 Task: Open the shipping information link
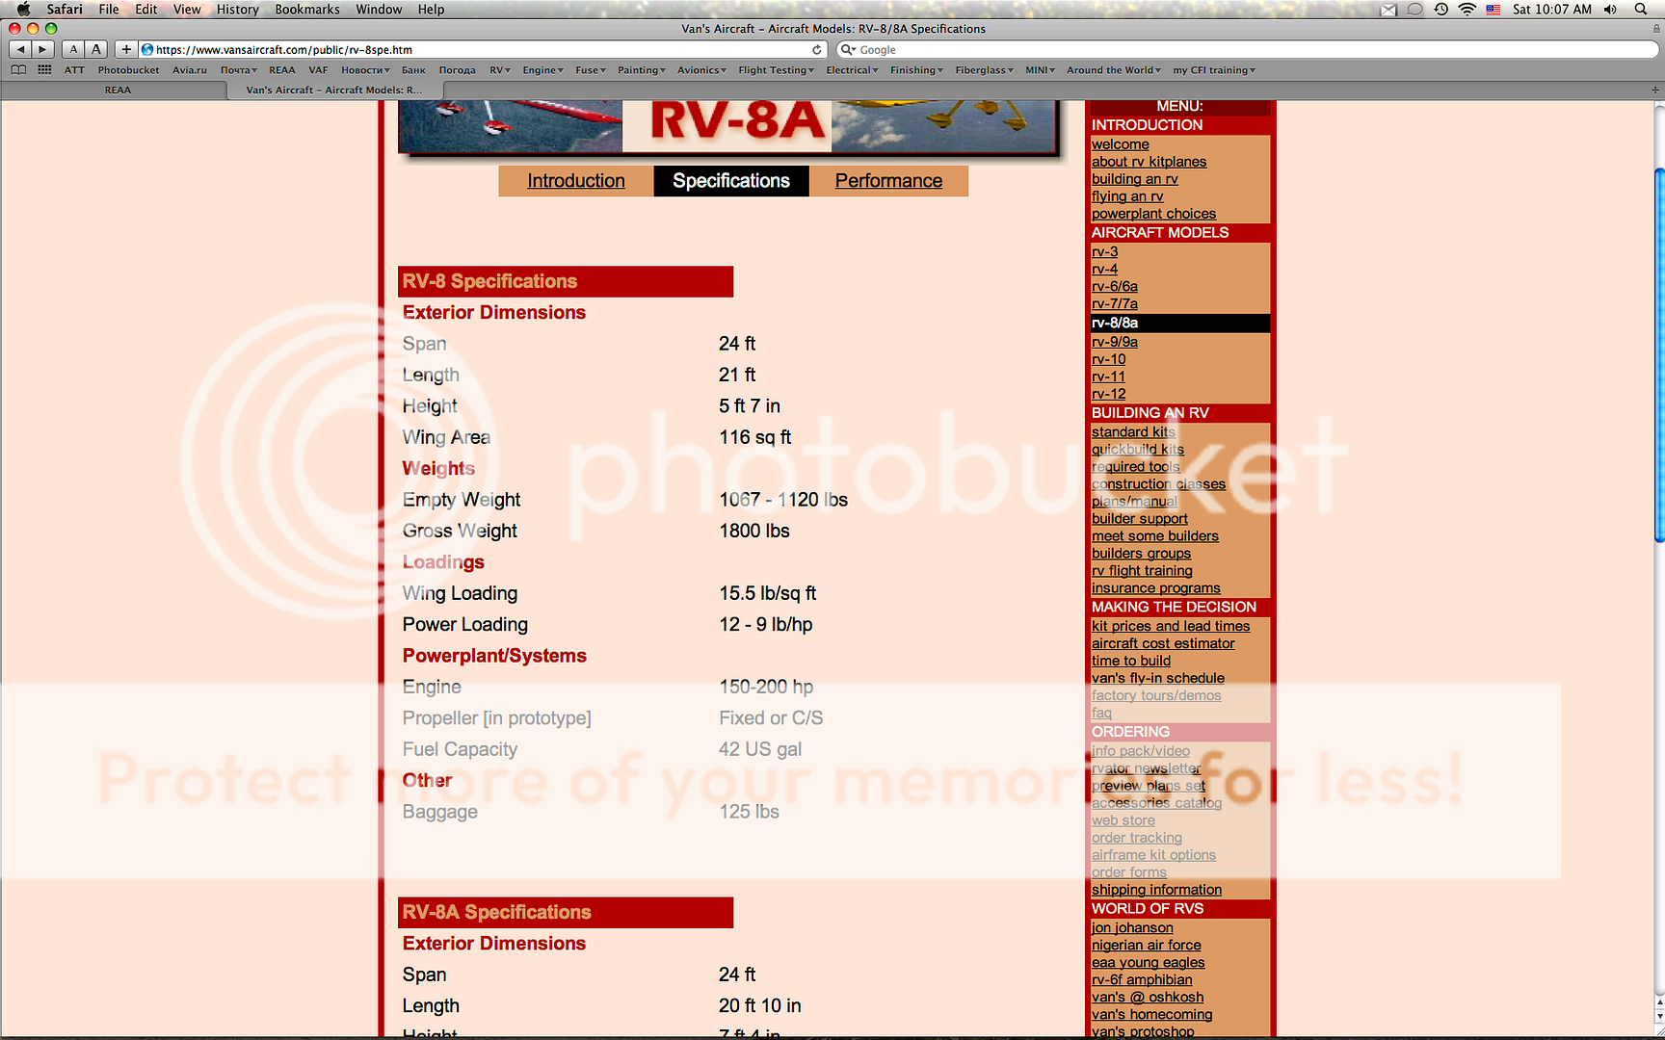click(1156, 891)
